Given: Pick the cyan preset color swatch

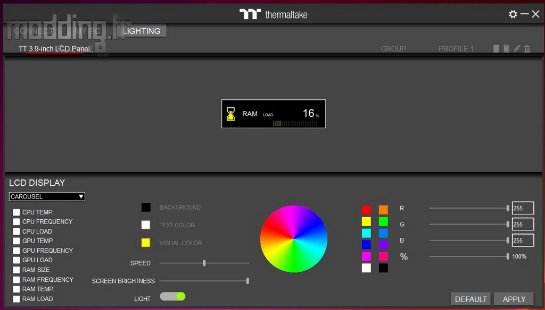Looking at the screenshot, I should click(x=366, y=233).
